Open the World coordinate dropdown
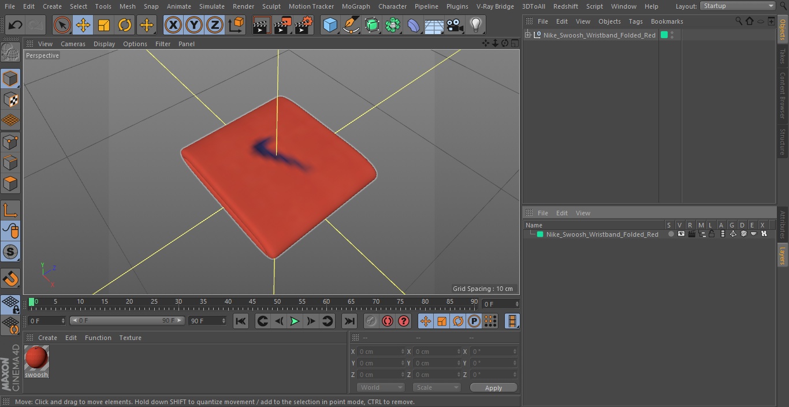 click(381, 387)
